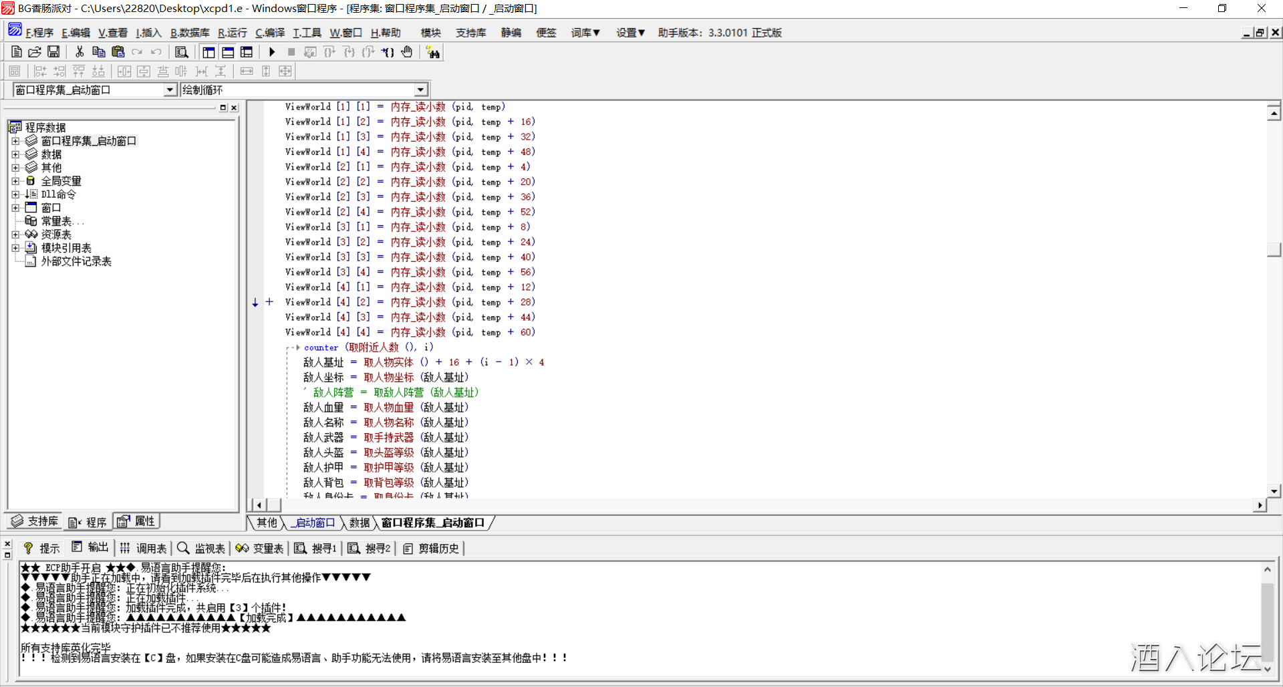
Task: Switch to the 监视表 tab
Action: pos(201,549)
